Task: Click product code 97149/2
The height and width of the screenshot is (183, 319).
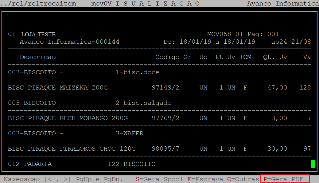Action: click(165, 88)
